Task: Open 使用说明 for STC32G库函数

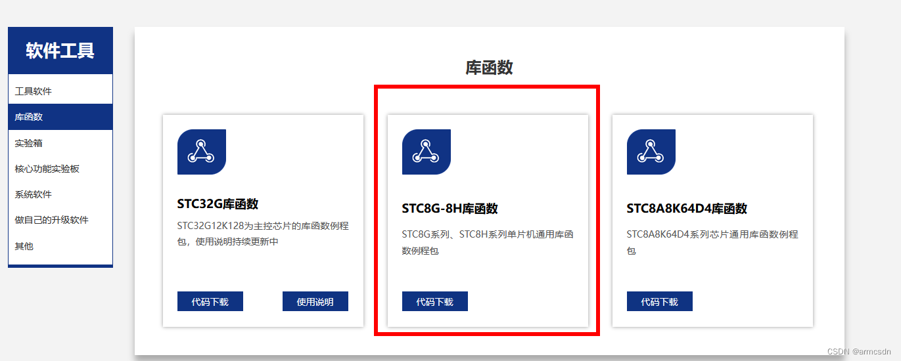Action: [315, 301]
